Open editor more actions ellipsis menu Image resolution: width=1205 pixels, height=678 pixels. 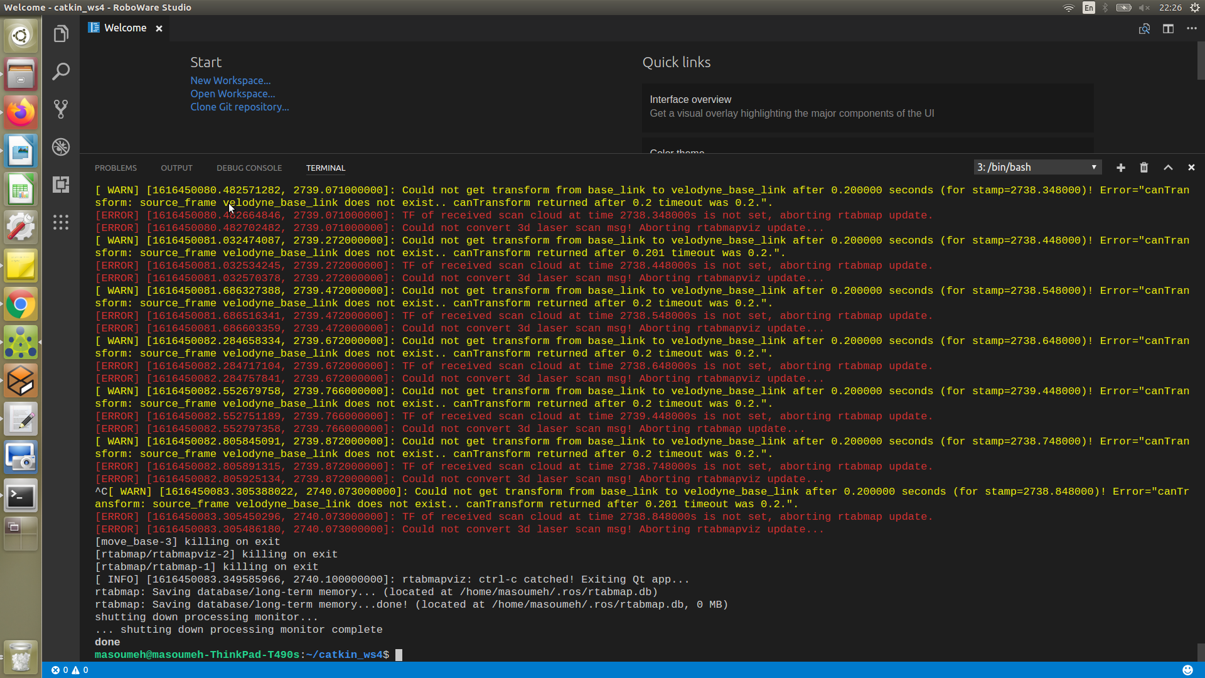pos(1192,29)
